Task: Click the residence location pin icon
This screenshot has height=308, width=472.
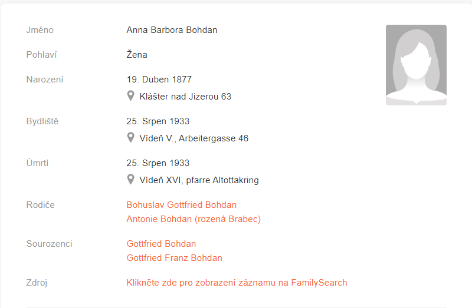Action: tap(130, 138)
